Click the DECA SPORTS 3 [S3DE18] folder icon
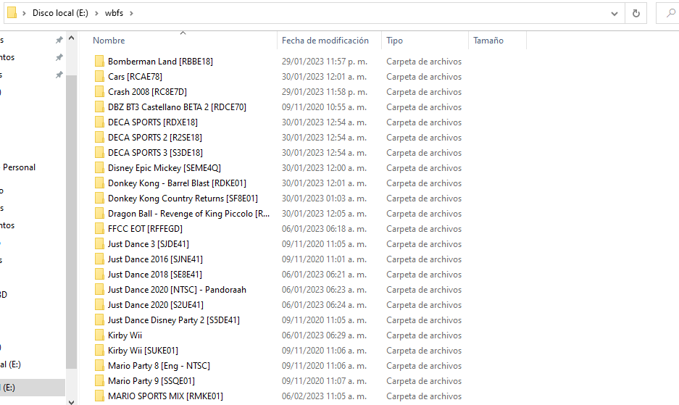This screenshot has height=405, width=679. click(x=99, y=152)
